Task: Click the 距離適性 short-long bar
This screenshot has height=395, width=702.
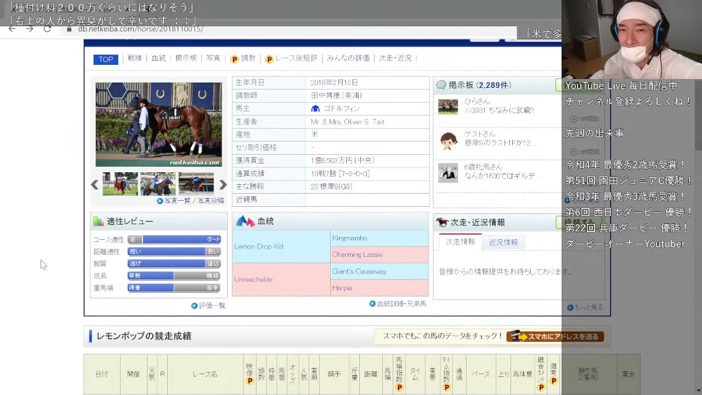Action: pyautogui.click(x=174, y=251)
